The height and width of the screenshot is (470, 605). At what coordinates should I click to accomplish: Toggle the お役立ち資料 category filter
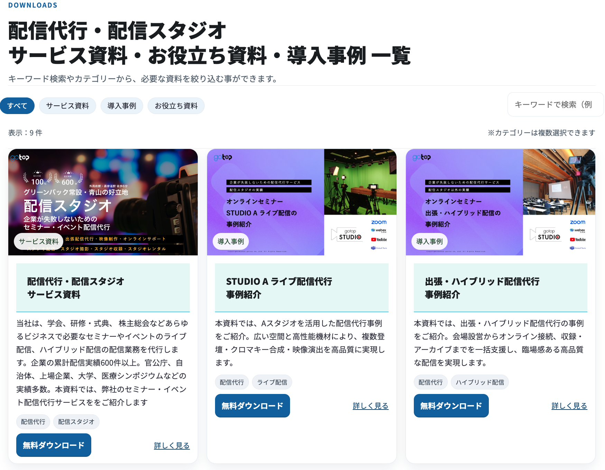(x=176, y=106)
